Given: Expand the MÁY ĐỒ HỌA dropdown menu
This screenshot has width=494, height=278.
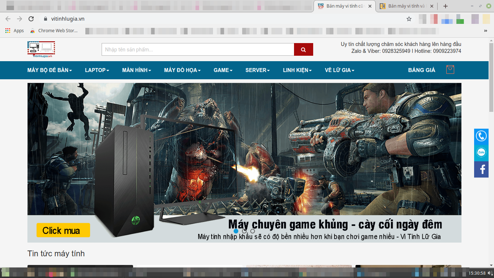Looking at the screenshot, I should [182, 70].
